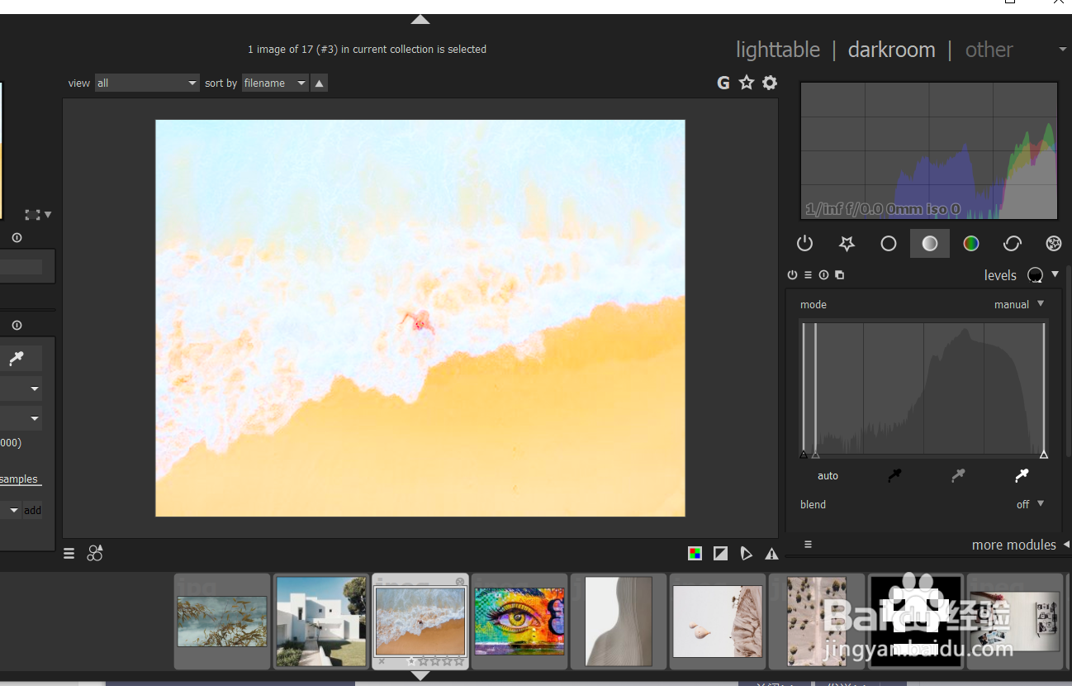This screenshot has width=1072, height=686.
Task: Open the levels mode 'manual' dropdown
Action: point(1019,304)
